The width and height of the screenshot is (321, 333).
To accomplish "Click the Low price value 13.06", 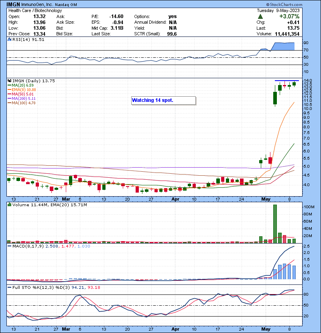I will (x=39, y=28).
